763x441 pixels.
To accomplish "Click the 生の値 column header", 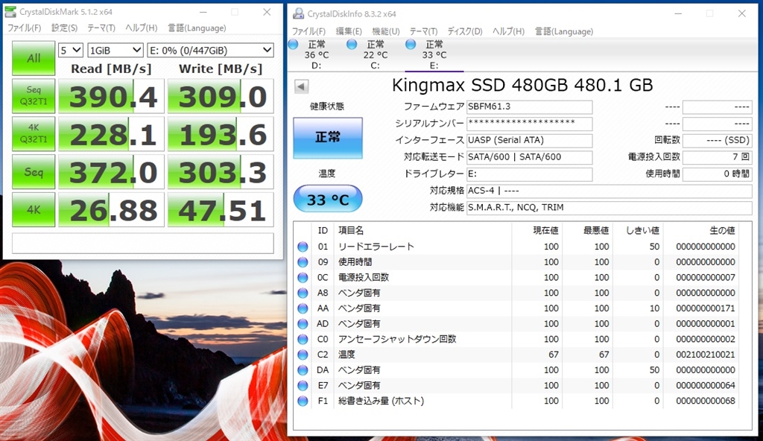I will (722, 231).
